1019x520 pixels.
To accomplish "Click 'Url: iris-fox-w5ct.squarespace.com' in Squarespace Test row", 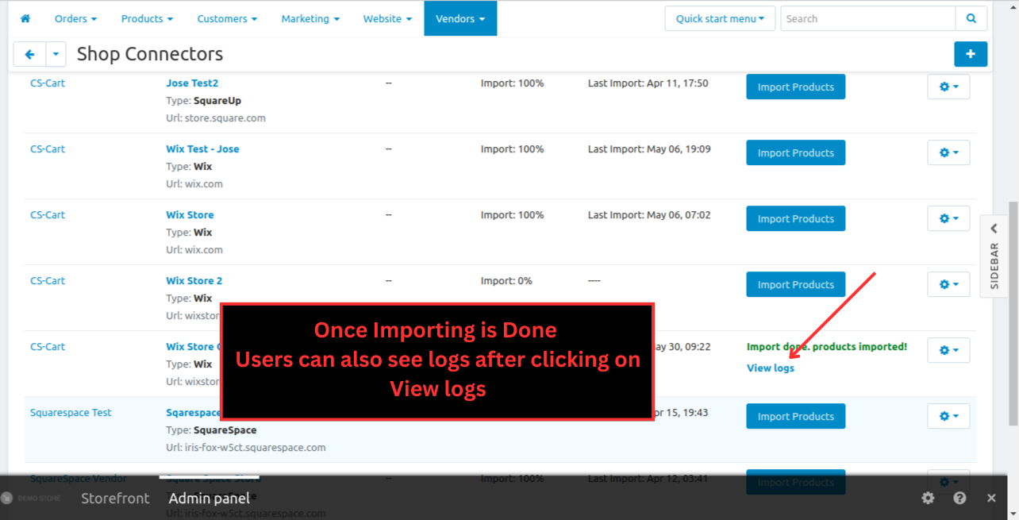I will click(x=246, y=447).
